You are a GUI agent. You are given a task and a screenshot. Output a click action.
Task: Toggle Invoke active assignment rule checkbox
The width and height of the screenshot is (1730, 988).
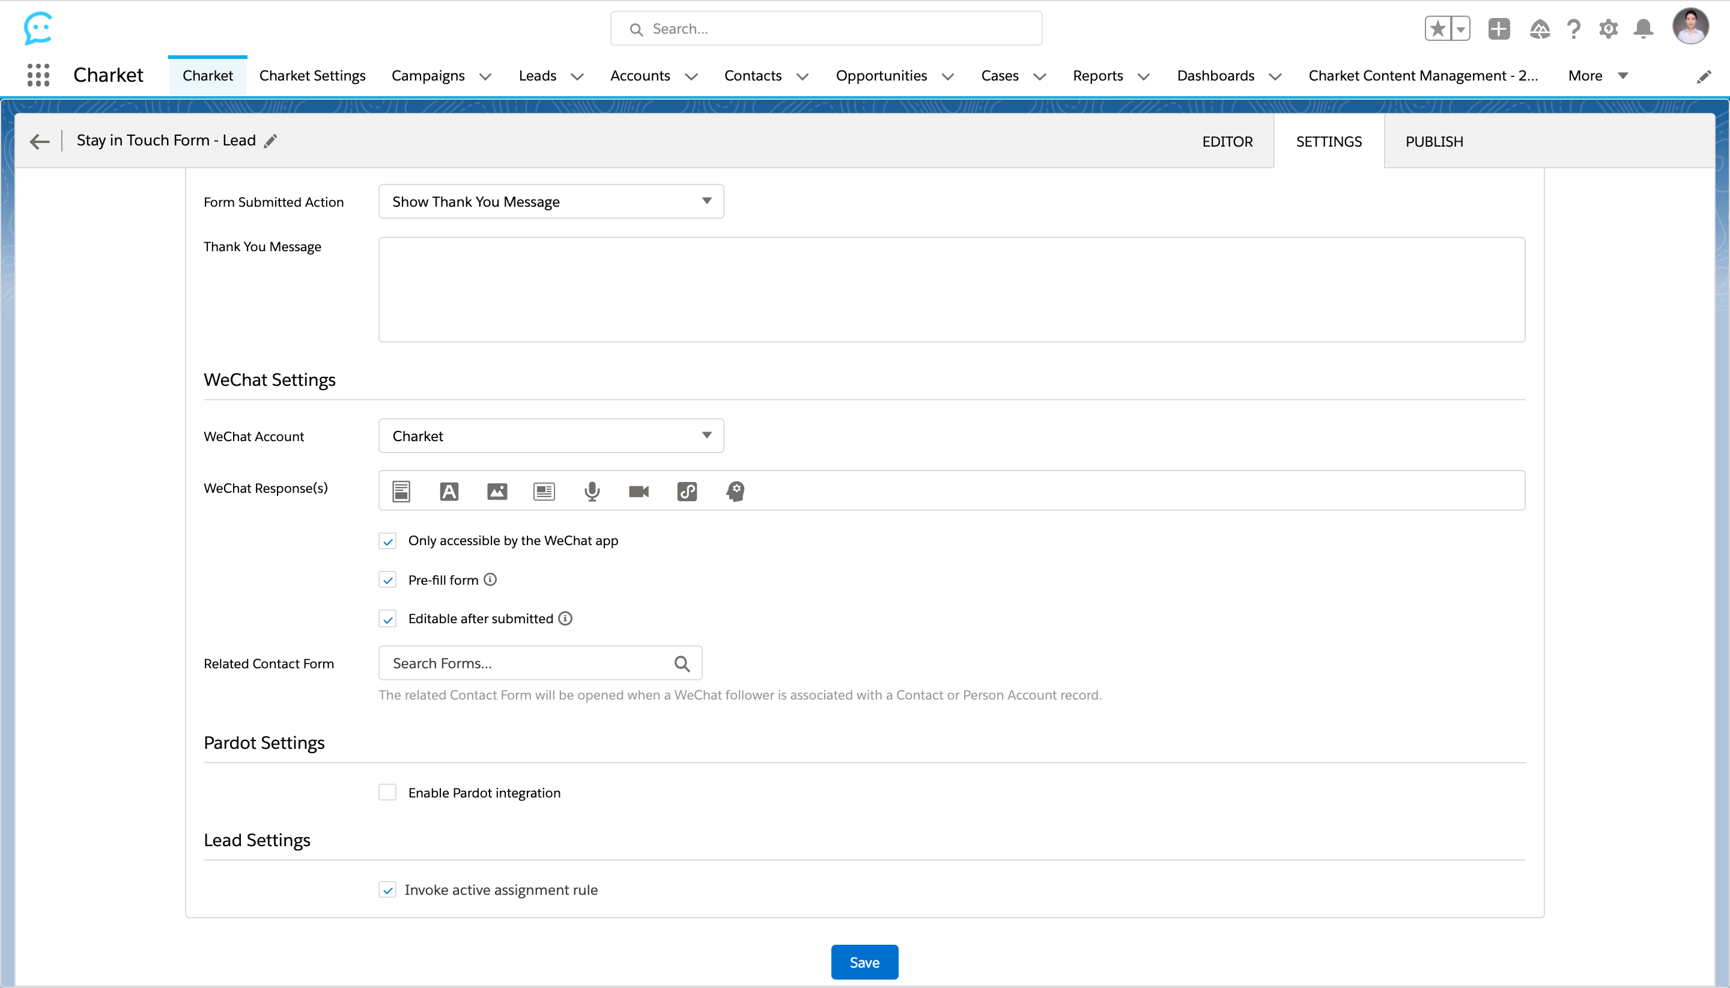pyautogui.click(x=387, y=889)
